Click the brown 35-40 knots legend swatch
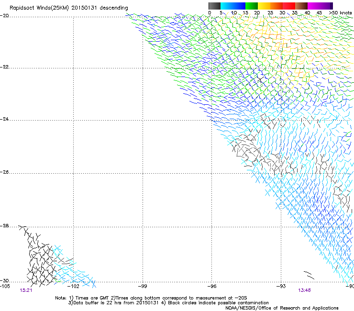This screenshot has height=311, width=354. [301, 6]
